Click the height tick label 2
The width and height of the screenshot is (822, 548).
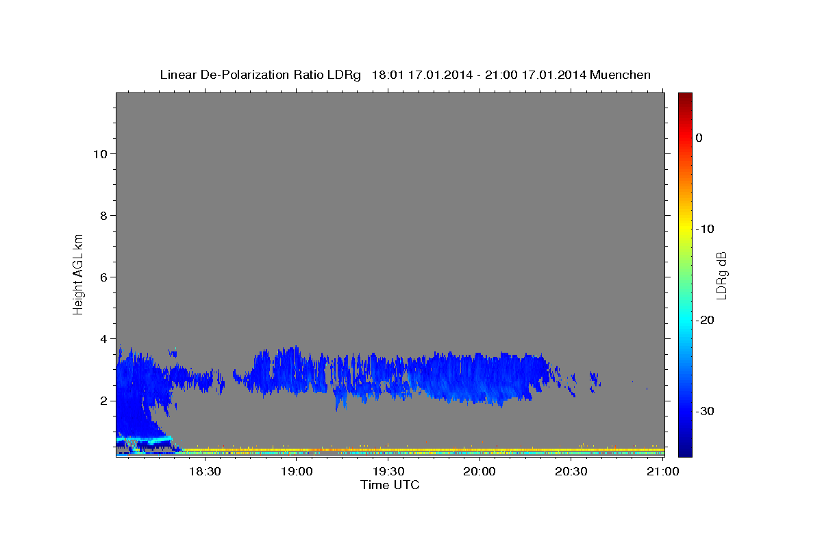tap(102, 400)
